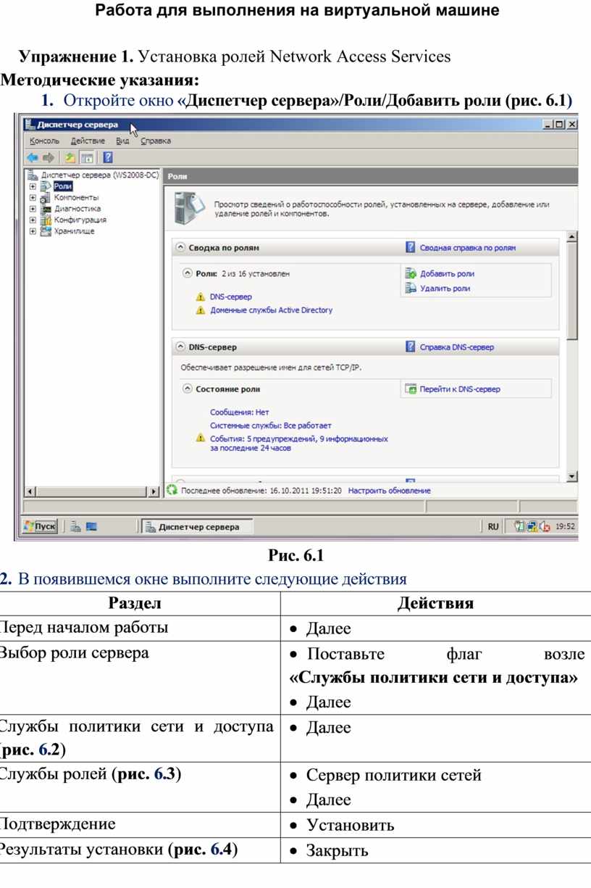Click the green refresh icon near Последнее обновление
591x888 pixels.
[x=172, y=490]
